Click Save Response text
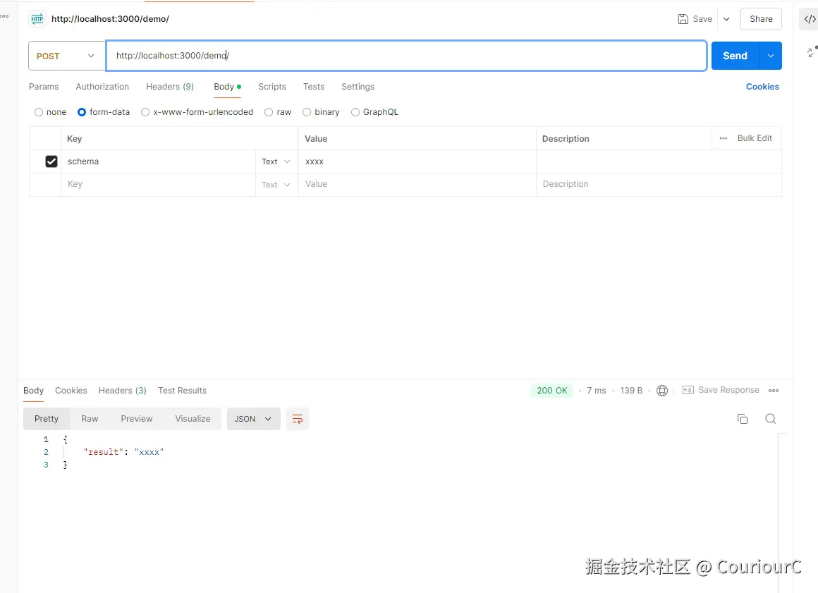Viewport: 818px width, 593px height. 728,390
